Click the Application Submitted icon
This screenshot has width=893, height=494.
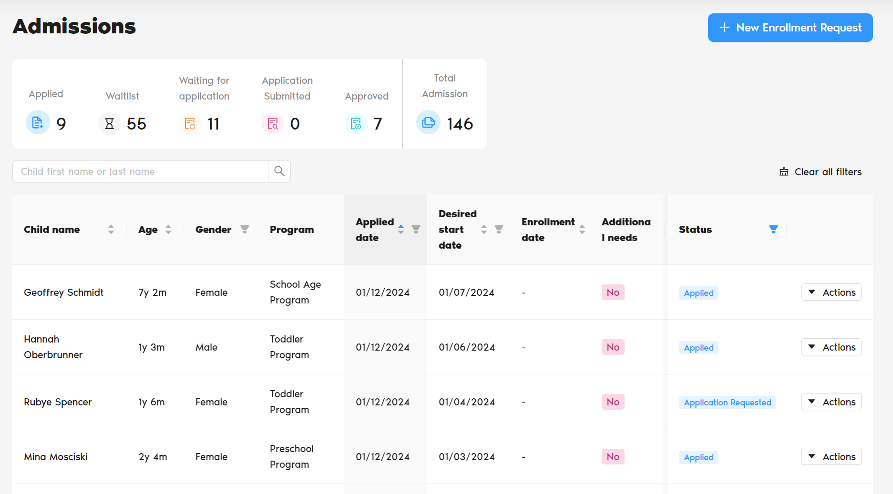[273, 123]
